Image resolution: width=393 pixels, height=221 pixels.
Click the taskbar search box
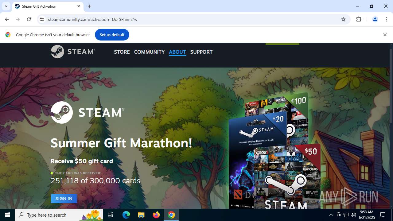60,215
